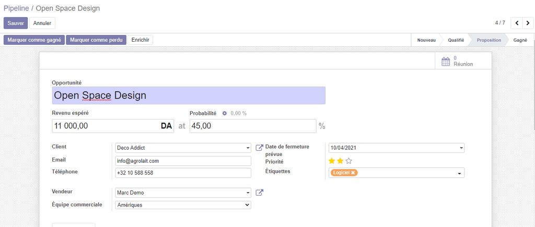The image size is (535, 227).
Task: Open the Équipe commerciale dropdown
Action: pos(247,205)
